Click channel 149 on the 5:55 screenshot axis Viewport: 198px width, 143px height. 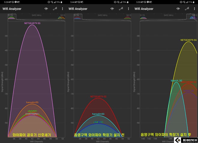tap(170, 139)
